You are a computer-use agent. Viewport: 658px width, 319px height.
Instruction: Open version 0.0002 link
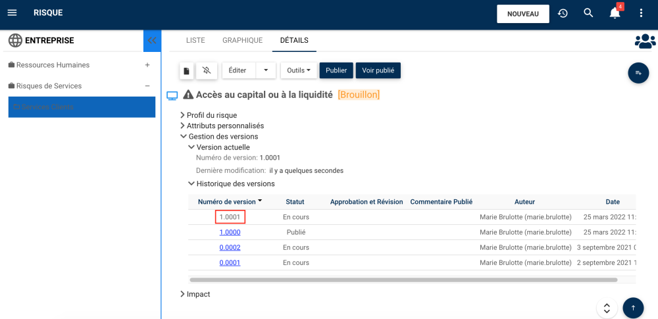(230, 248)
